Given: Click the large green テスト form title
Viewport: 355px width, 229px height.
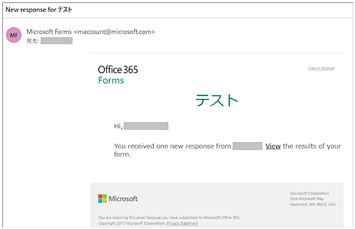Looking at the screenshot, I should click(217, 101).
